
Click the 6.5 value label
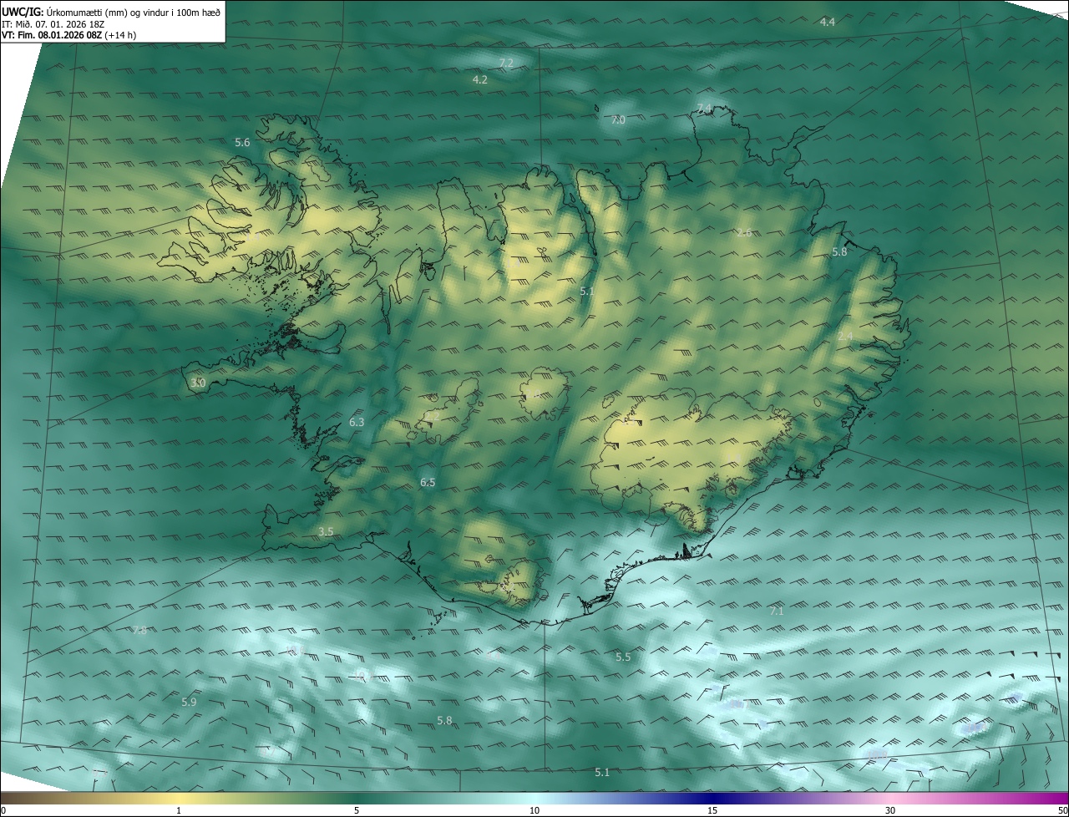(428, 483)
